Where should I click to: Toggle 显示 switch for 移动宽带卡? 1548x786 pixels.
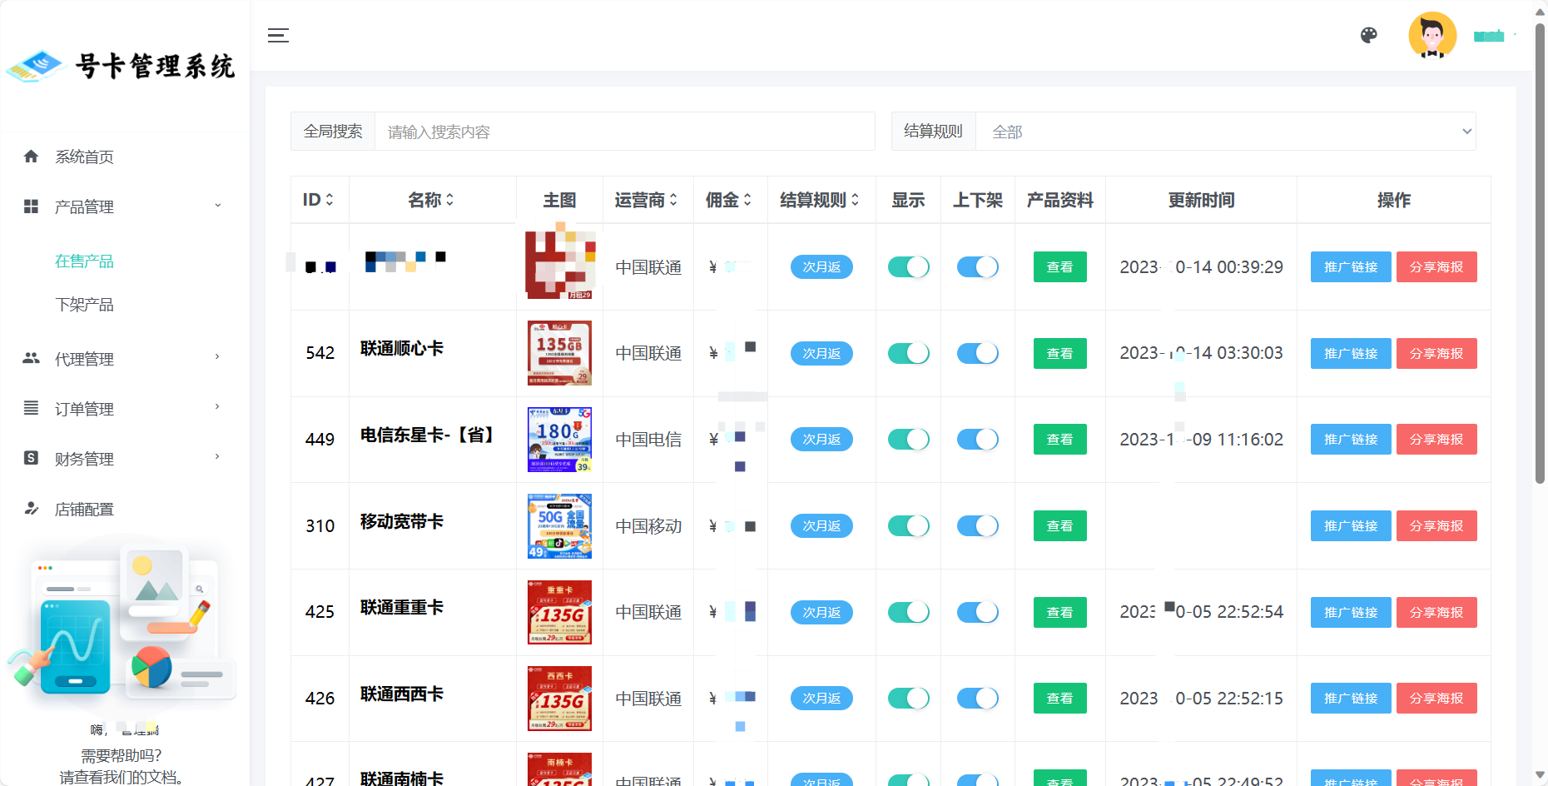point(908,525)
